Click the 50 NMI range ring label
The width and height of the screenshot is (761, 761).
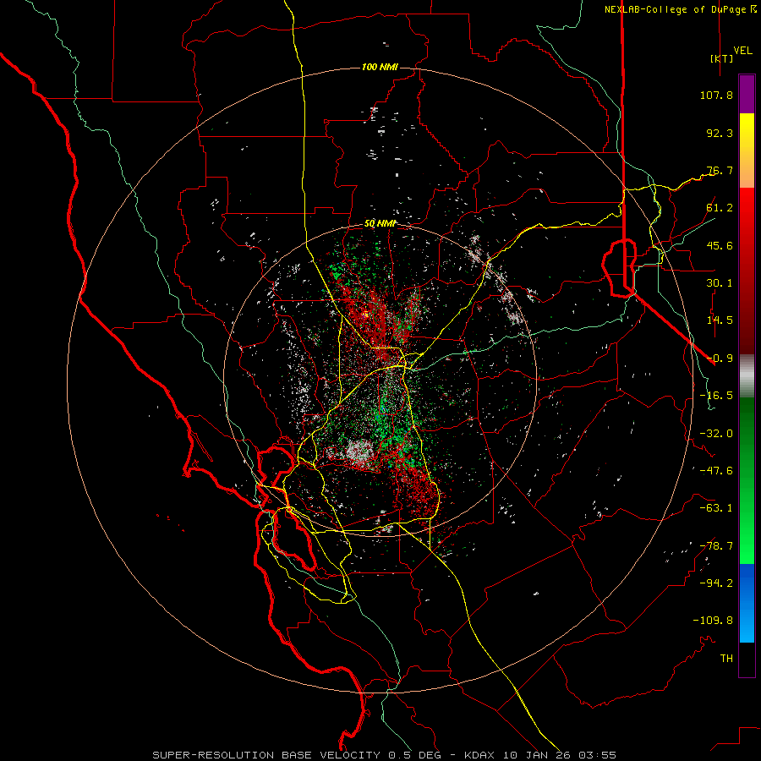tap(380, 224)
